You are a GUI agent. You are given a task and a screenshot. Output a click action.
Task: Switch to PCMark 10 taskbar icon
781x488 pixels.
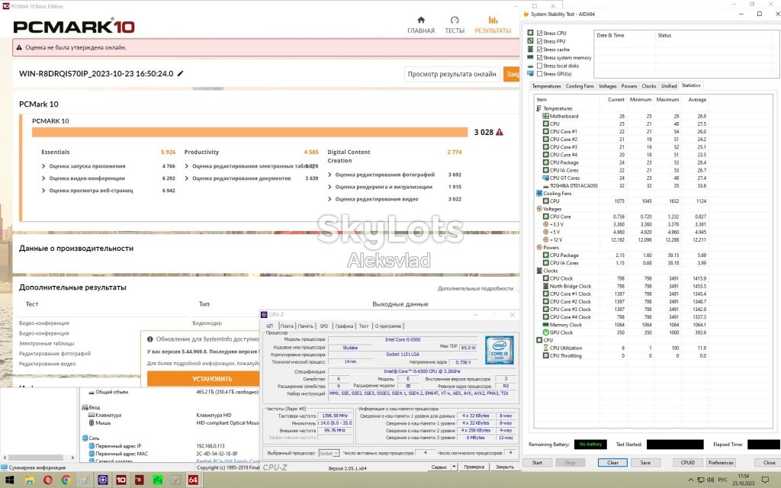coord(121,480)
